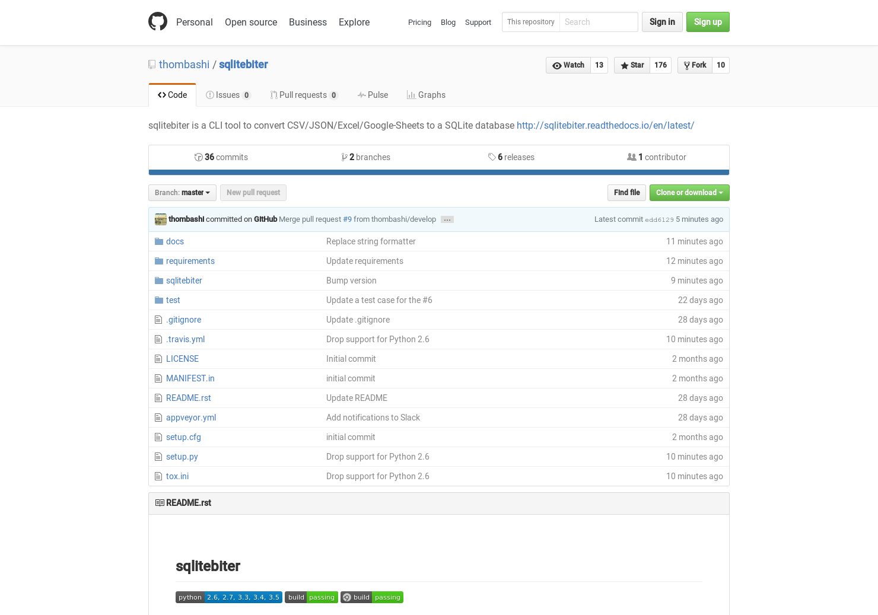Click the Find file button
This screenshot has width=878, height=615.
626,193
